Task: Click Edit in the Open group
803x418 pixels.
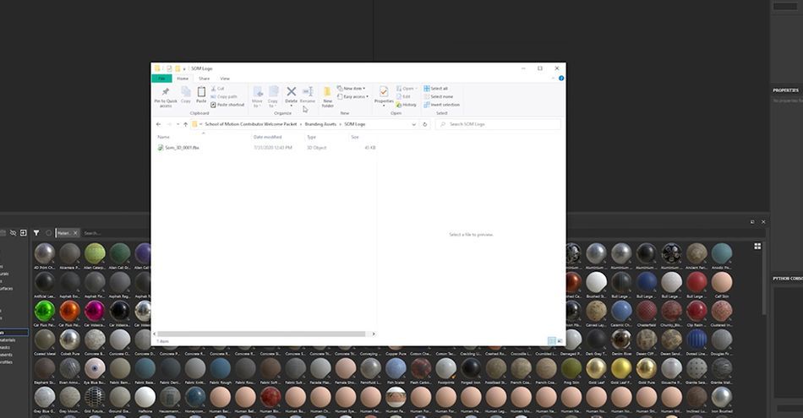Action: click(x=403, y=97)
